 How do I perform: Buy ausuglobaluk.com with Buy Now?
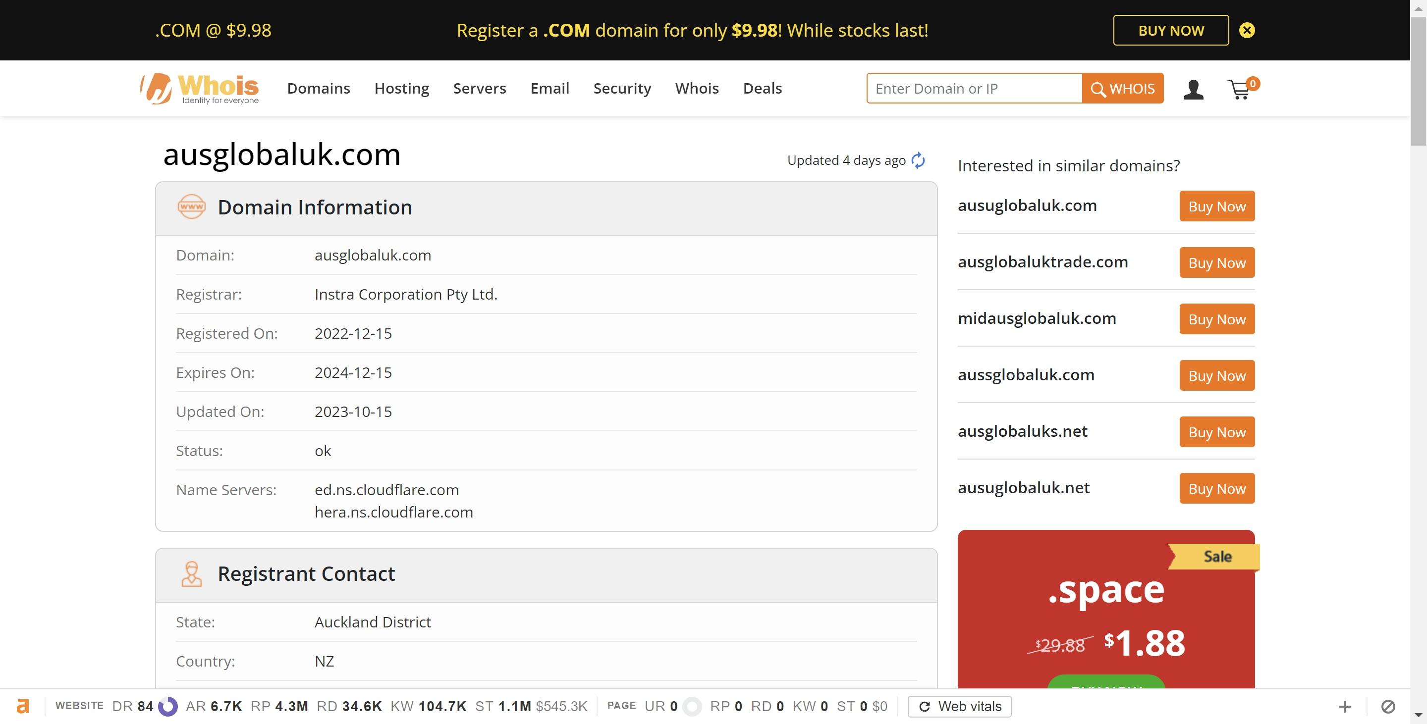(1216, 207)
